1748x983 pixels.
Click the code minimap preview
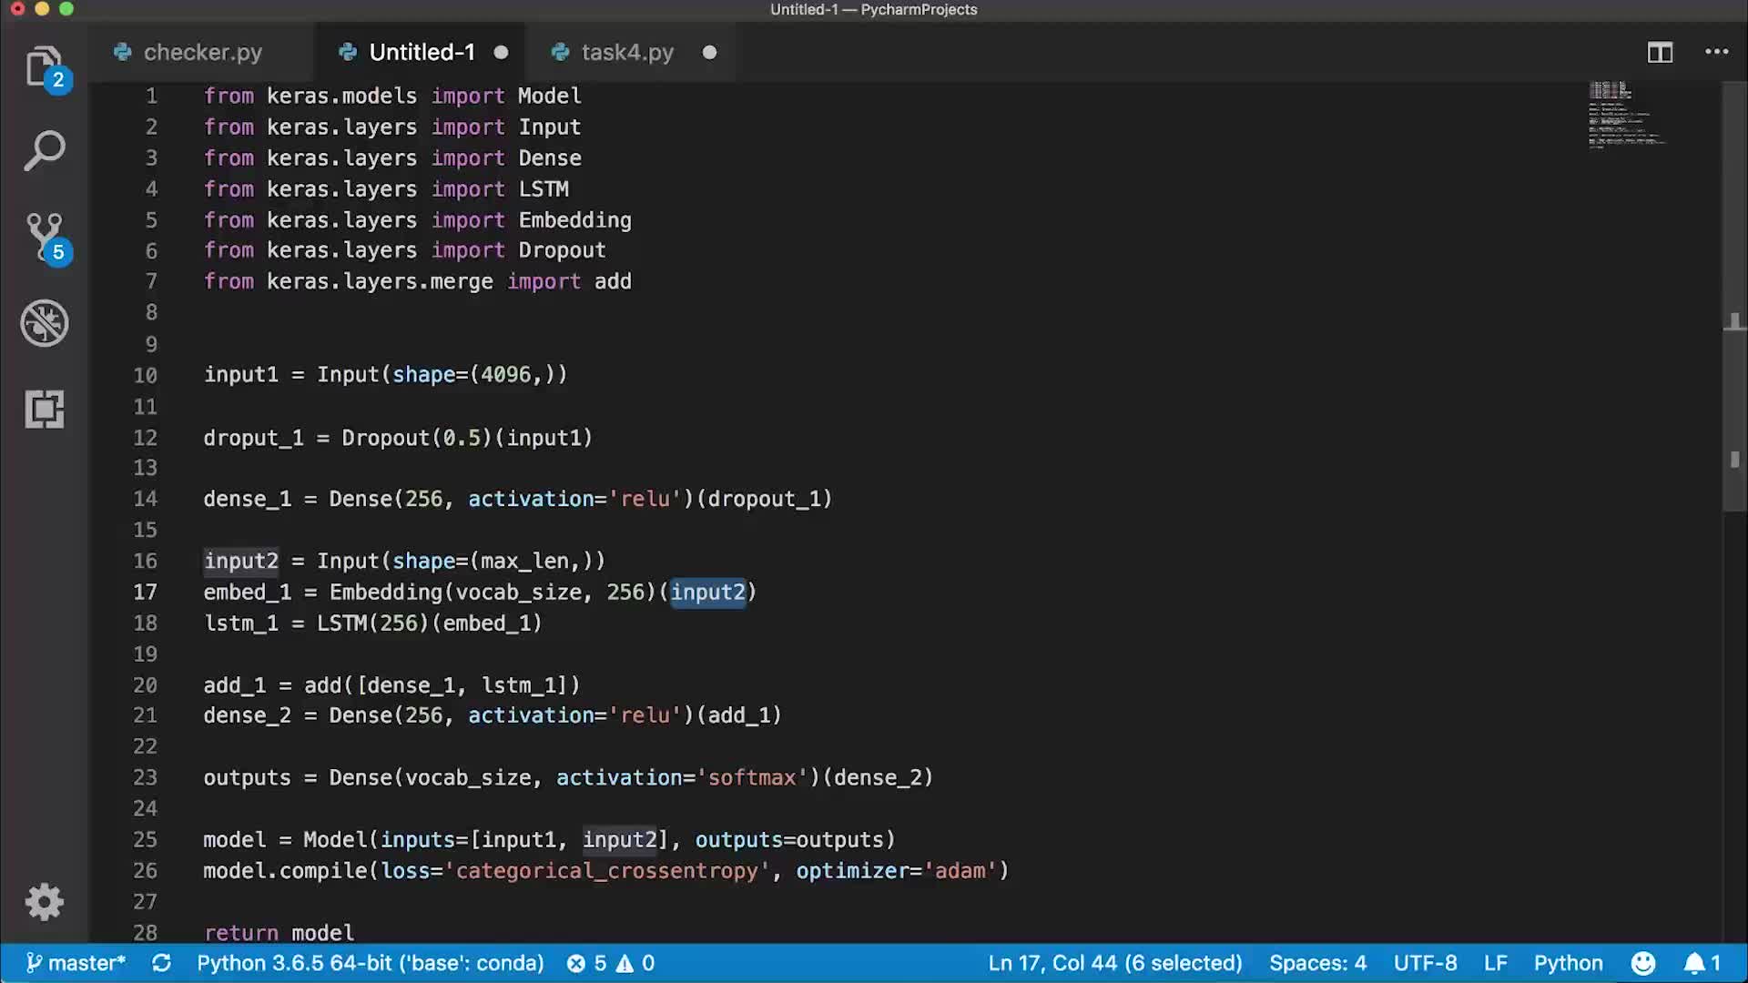pos(1628,115)
